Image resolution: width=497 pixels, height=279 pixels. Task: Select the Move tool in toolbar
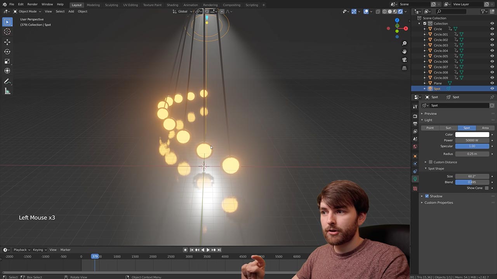point(7,42)
